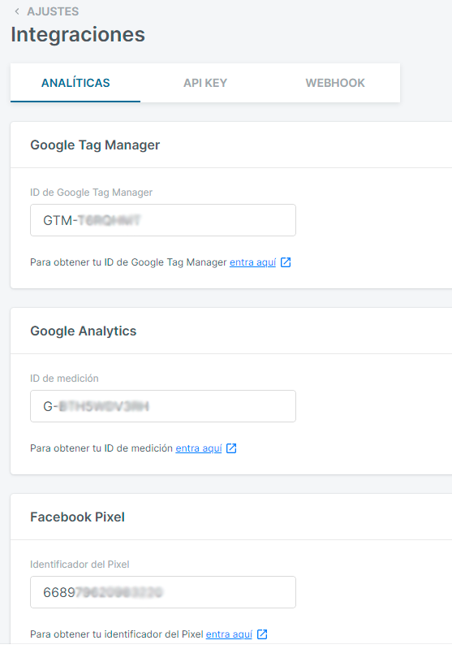Focus the Google Analytics ID de medición field

[163, 406]
